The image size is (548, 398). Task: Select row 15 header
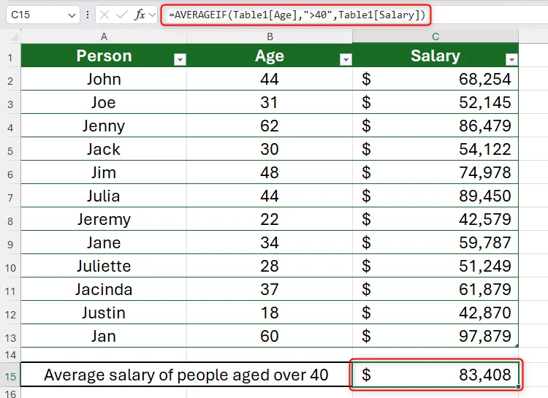[10, 376]
